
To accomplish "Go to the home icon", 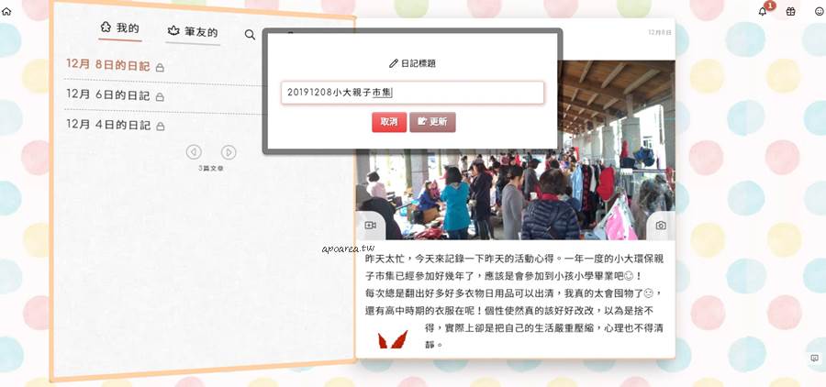I will (x=6, y=11).
